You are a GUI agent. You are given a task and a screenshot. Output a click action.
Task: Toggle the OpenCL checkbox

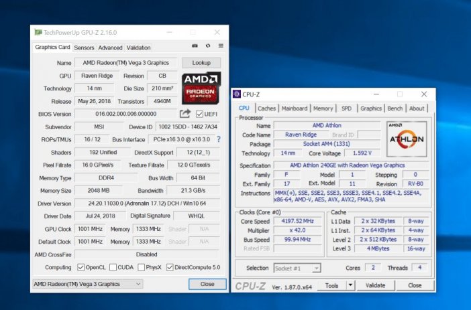pos(81,267)
